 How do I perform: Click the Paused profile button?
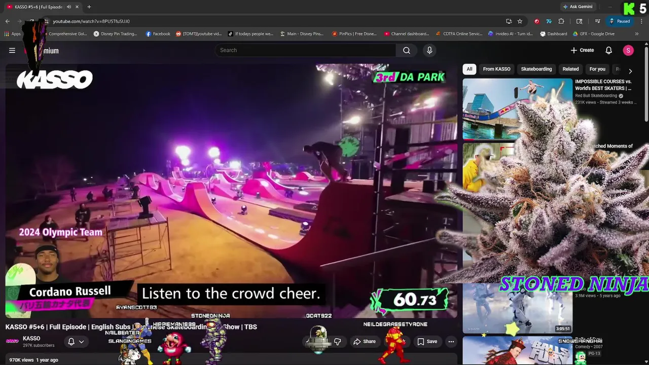(x=620, y=21)
